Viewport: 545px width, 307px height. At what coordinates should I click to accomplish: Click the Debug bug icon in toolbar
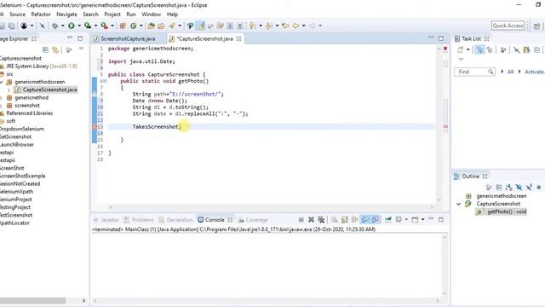(54, 26)
